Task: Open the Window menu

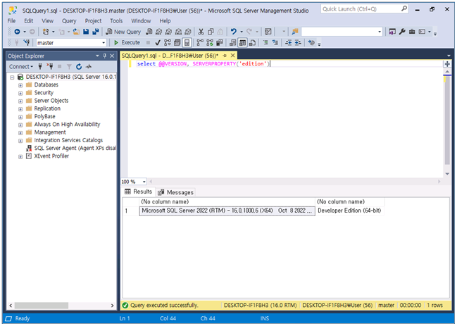Action: [x=141, y=20]
